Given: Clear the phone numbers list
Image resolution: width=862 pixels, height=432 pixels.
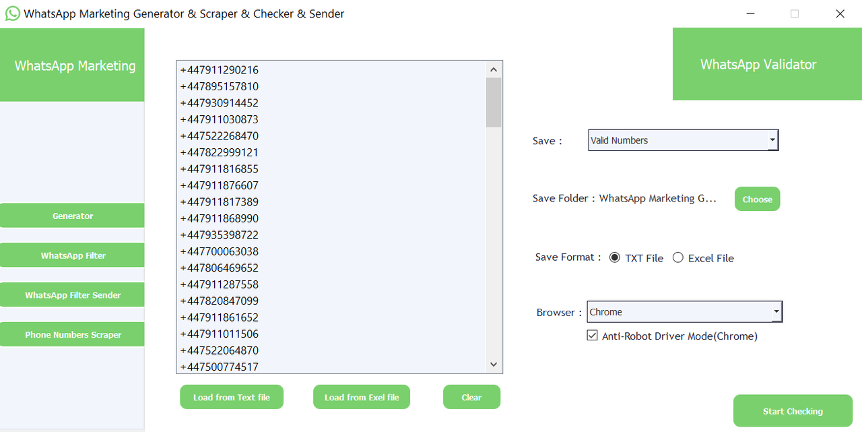Looking at the screenshot, I should click(x=471, y=397).
